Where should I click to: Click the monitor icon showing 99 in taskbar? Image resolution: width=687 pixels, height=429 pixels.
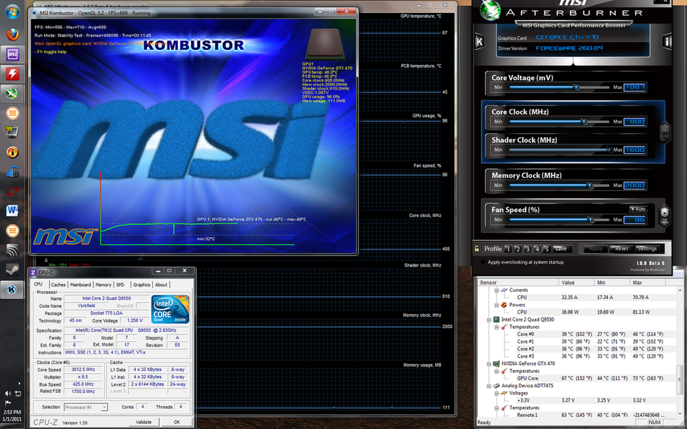(12, 132)
